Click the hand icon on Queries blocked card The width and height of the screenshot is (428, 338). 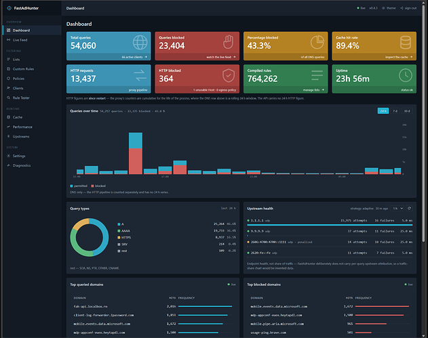coord(228,42)
